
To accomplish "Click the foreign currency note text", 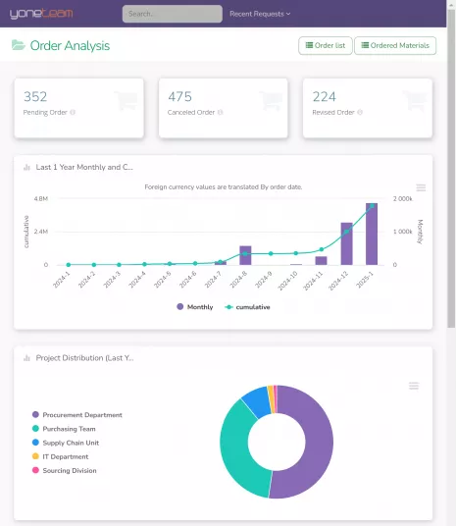I will (224, 186).
